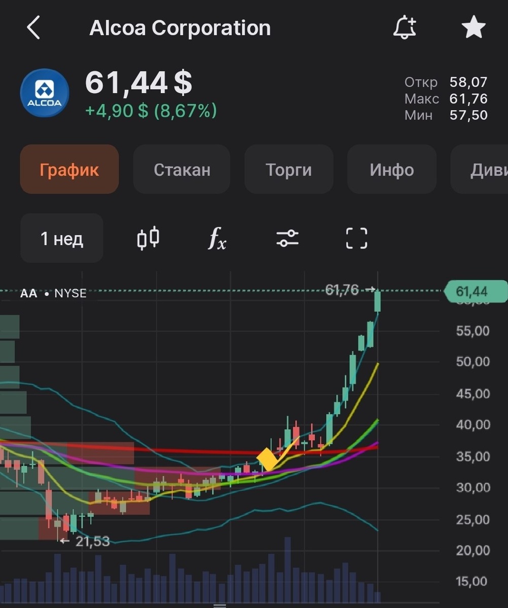The height and width of the screenshot is (608, 508).
Task: Switch to the Стакан tab
Action: click(x=182, y=169)
